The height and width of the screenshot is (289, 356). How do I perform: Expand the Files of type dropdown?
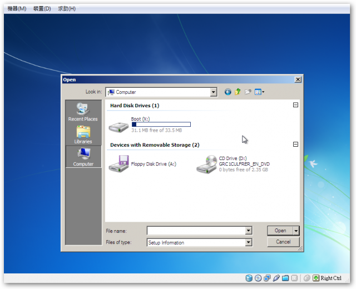click(249, 242)
